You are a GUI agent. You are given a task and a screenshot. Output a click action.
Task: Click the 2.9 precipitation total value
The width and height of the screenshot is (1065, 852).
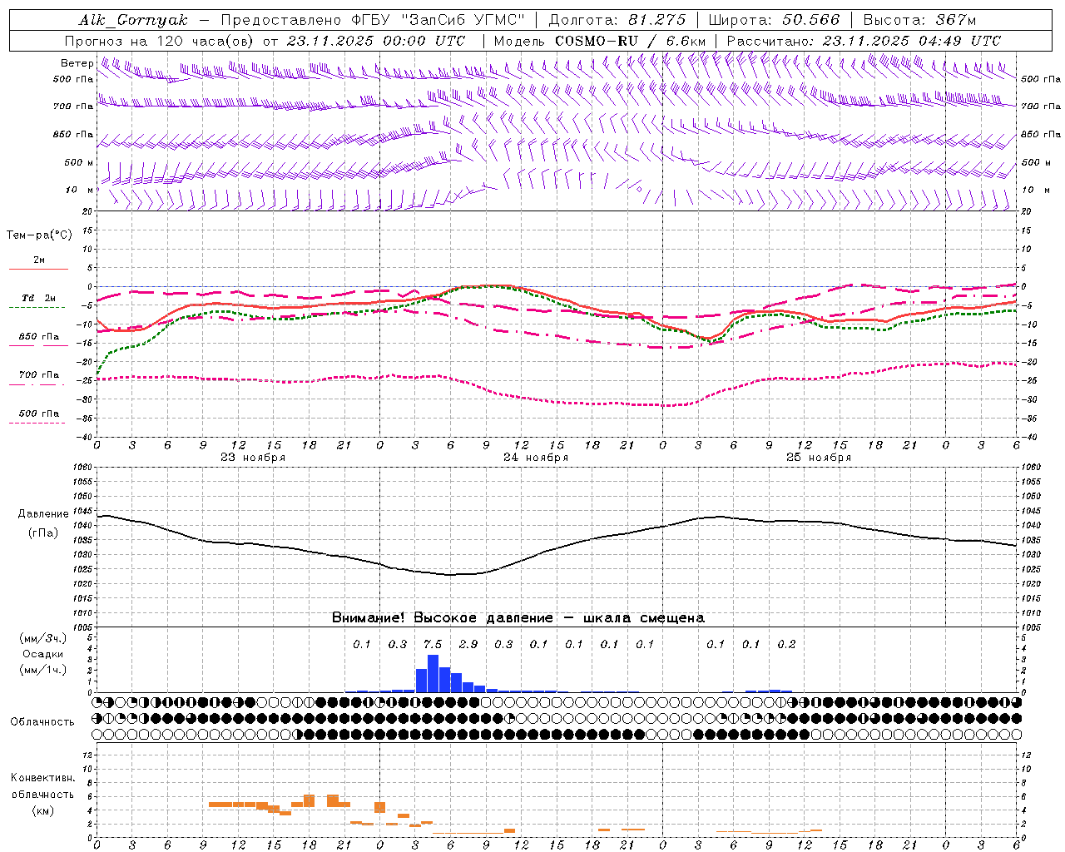(468, 644)
